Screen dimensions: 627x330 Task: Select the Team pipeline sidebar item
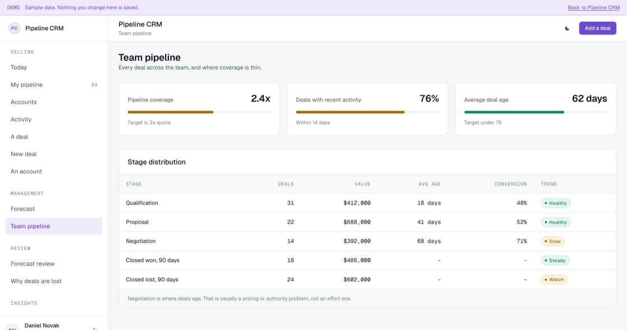pos(54,226)
